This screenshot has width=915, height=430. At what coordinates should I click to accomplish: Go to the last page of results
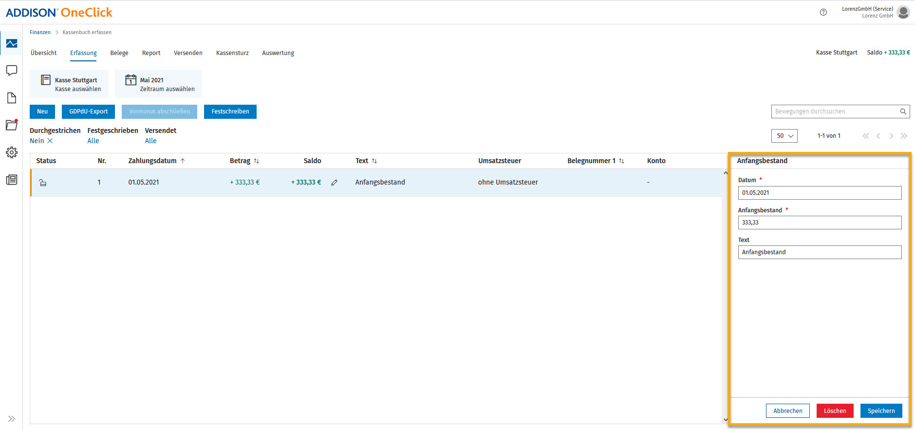click(904, 136)
